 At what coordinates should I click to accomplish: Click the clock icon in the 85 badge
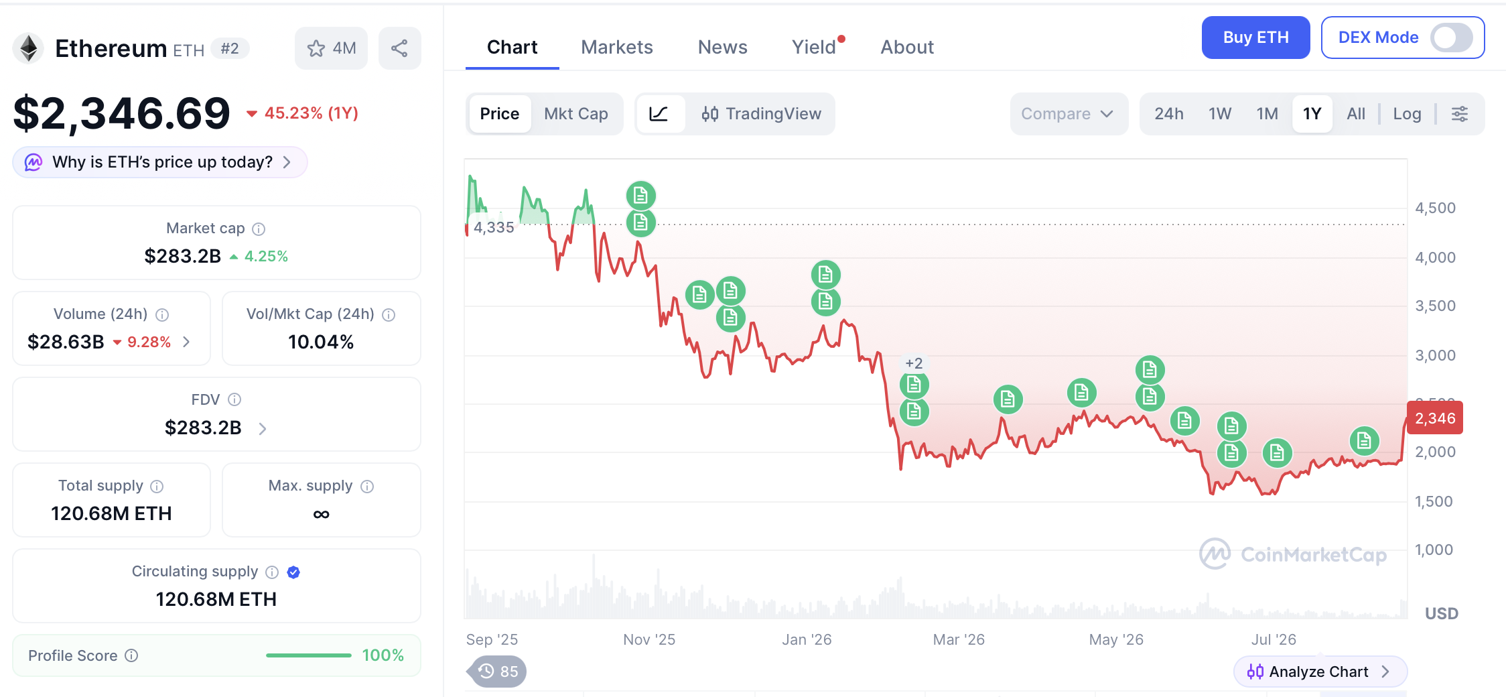(486, 672)
